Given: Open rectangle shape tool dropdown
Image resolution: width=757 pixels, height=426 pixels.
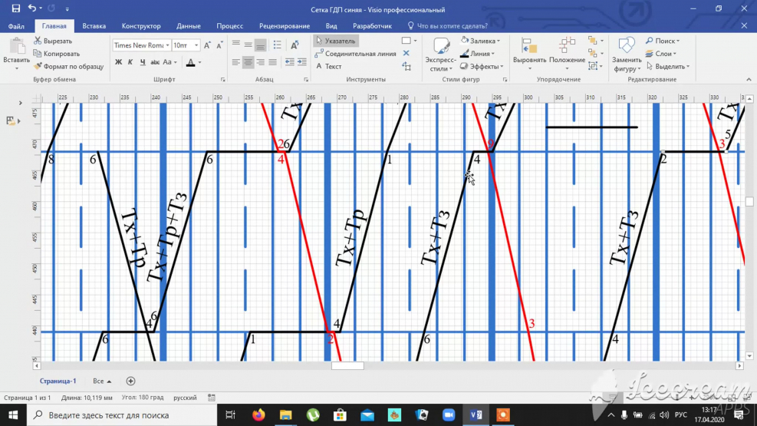Looking at the screenshot, I should point(415,41).
